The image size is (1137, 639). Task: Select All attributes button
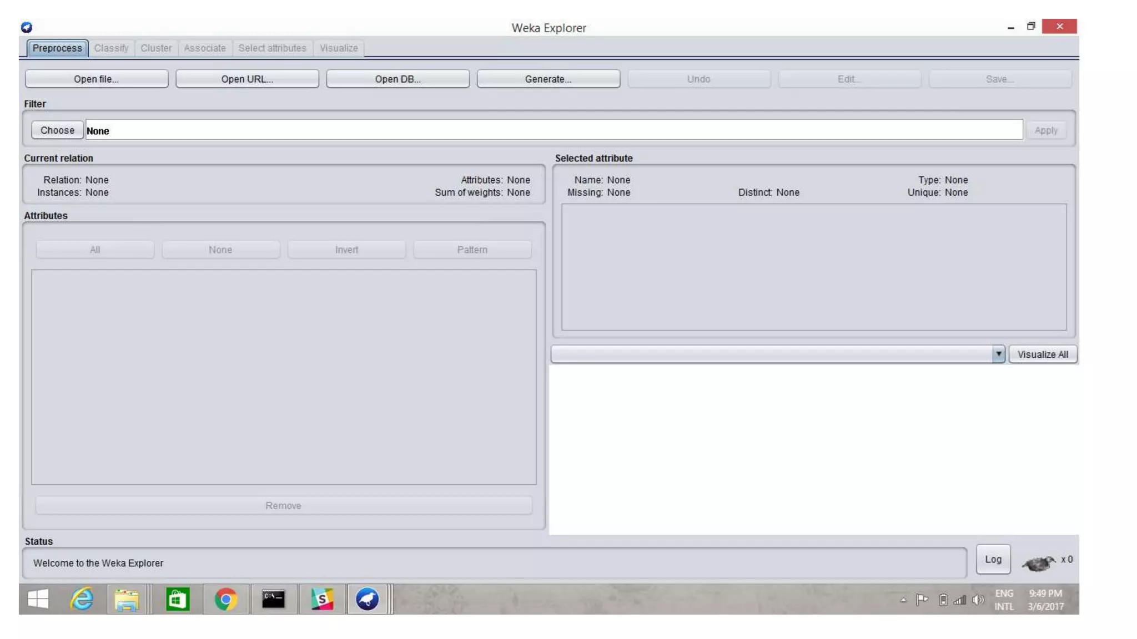[95, 249]
